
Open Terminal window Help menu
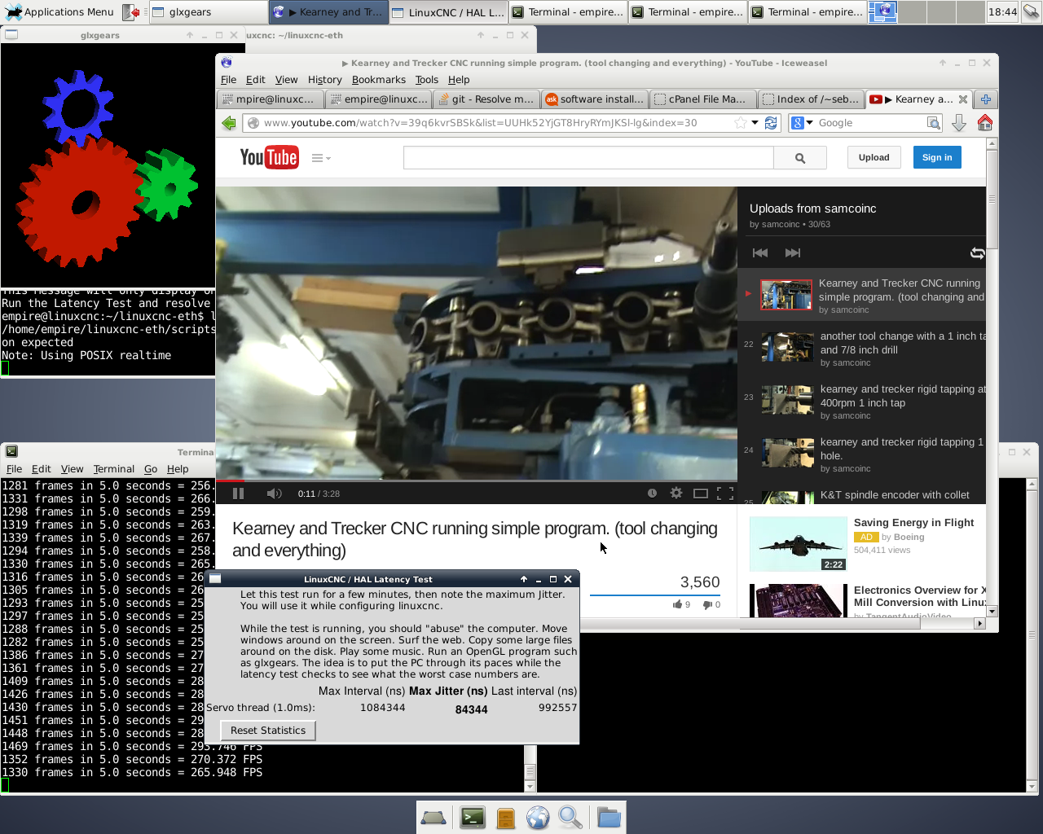(x=178, y=469)
